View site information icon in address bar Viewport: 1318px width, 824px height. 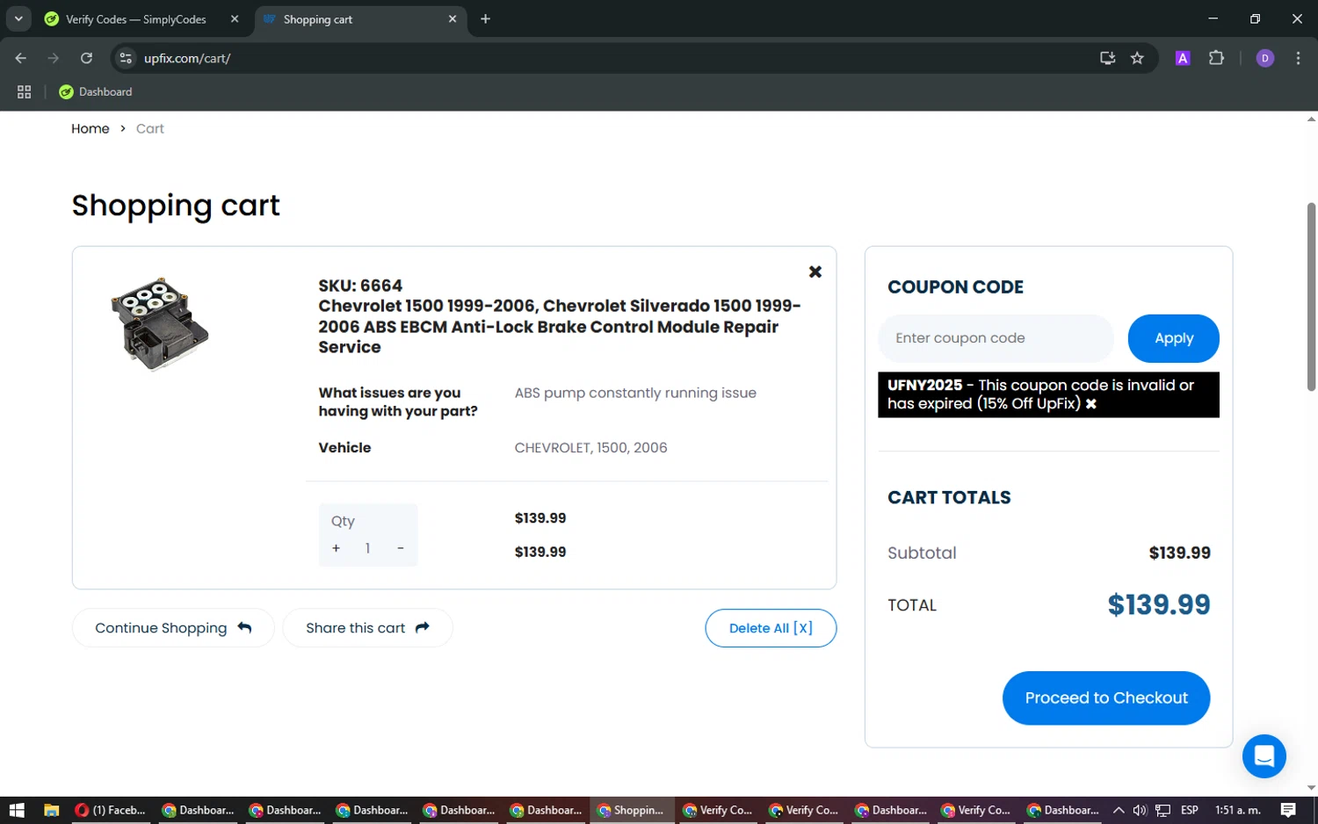(x=126, y=58)
